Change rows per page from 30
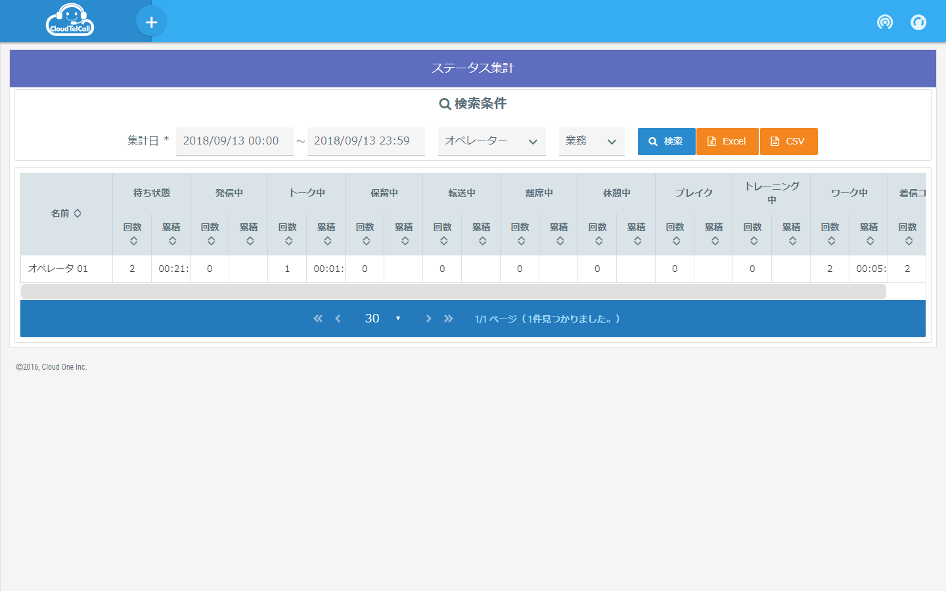The width and height of the screenshot is (946, 591). (x=382, y=318)
